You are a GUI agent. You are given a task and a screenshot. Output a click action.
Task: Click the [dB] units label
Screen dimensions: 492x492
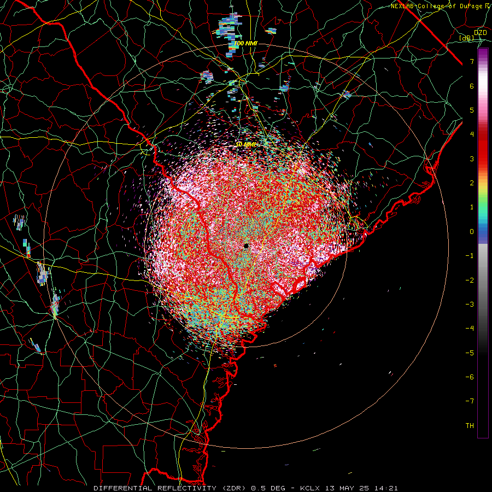click(x=467, y=38)
